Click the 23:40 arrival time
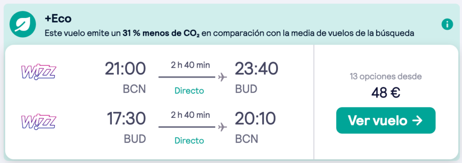The image size is (462, 163). tap(256, 69)
